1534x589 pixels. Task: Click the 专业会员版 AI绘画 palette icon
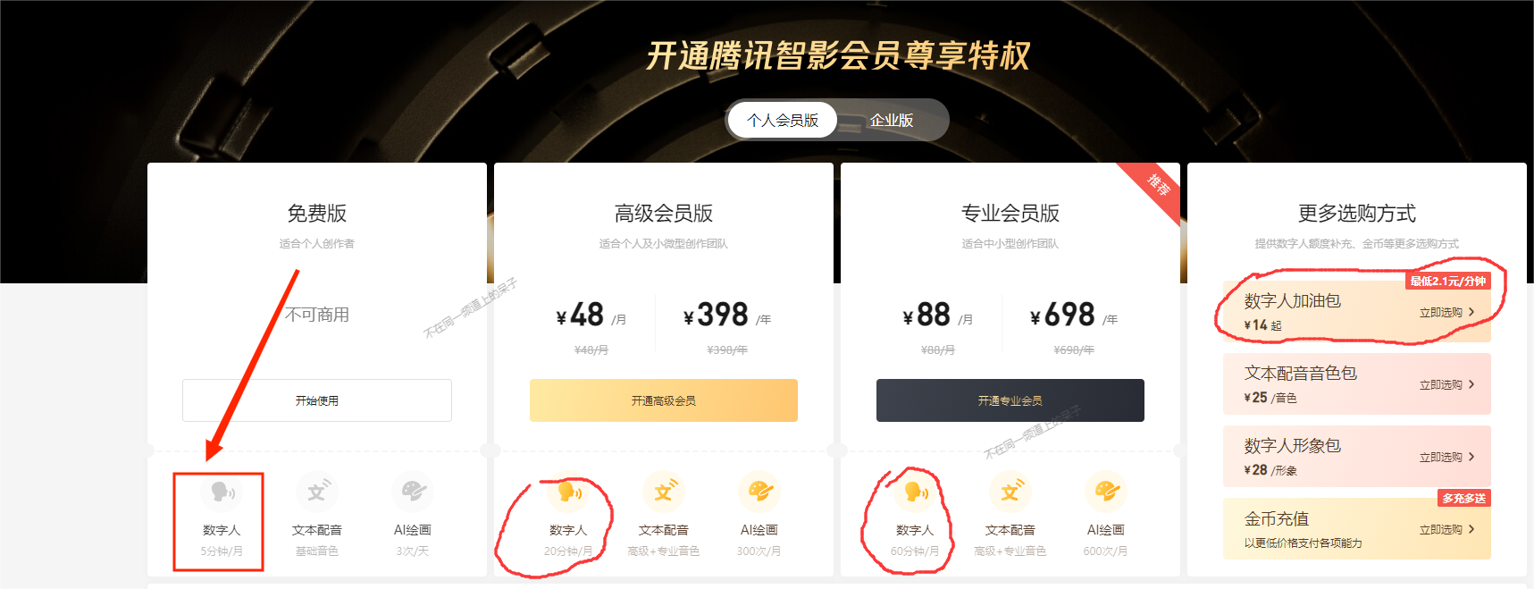[x=1106, y=492]
